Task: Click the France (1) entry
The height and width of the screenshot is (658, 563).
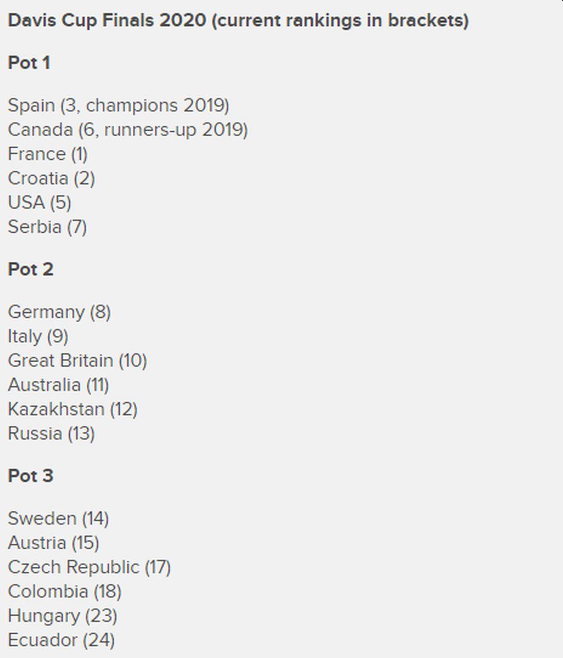Action: [48, 154]
